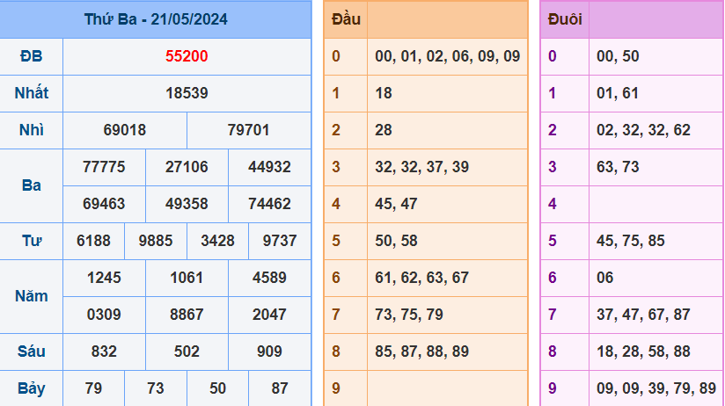Click Đầu row values 50, 58
The image size is (725, 406).
coord(396,241)
